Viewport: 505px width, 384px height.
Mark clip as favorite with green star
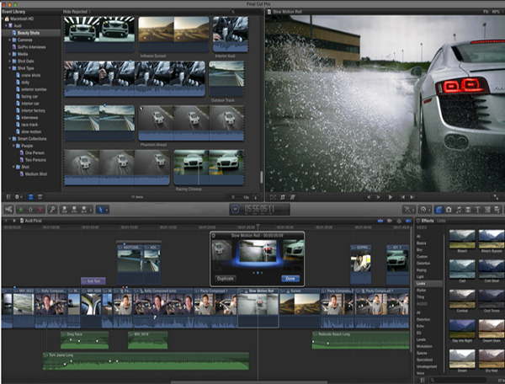[21, 210]
